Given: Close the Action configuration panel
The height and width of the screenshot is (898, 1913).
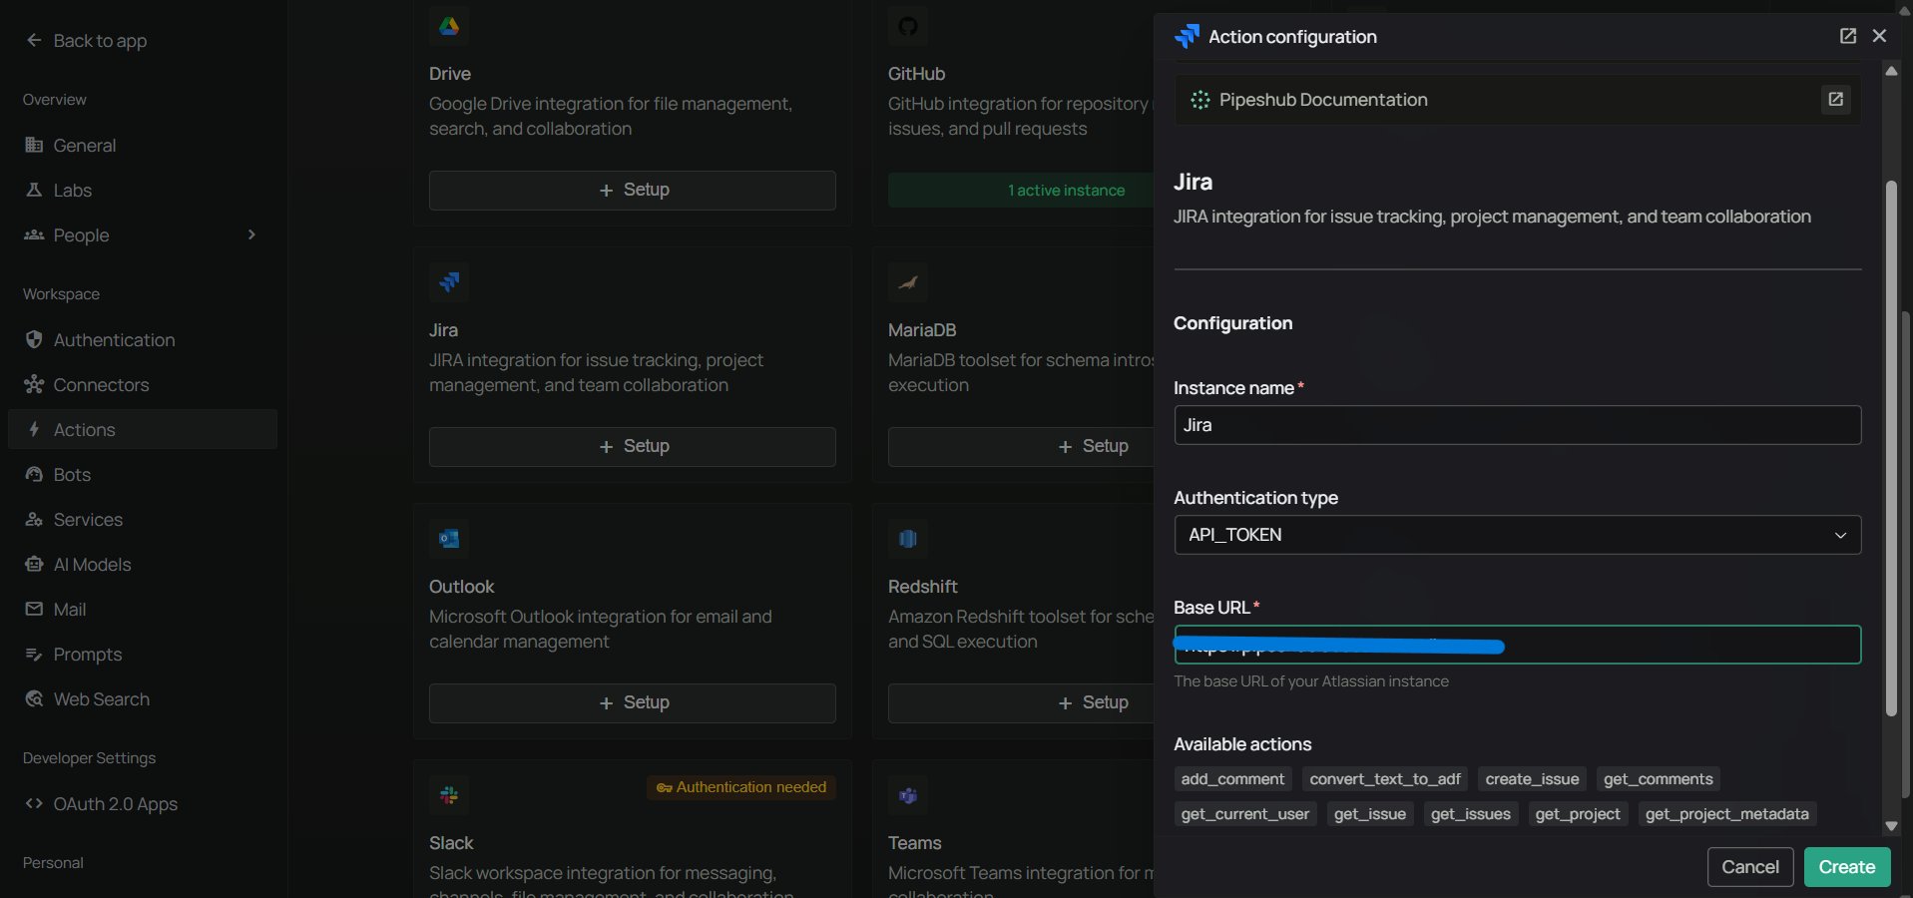Looking at the screenshot, I should click(x=1879, y=36).
